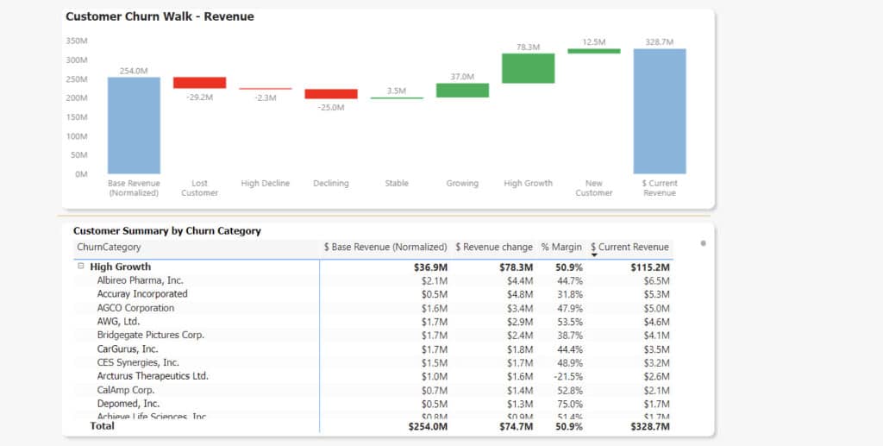
Task: Select the Depomed, Inc. row
Action: pos(373,404)
